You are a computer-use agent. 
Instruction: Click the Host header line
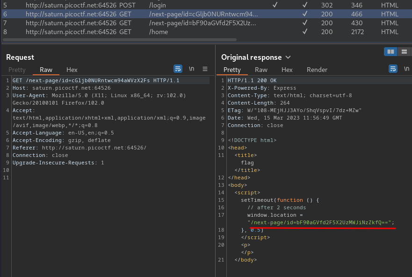pos(61,88)
